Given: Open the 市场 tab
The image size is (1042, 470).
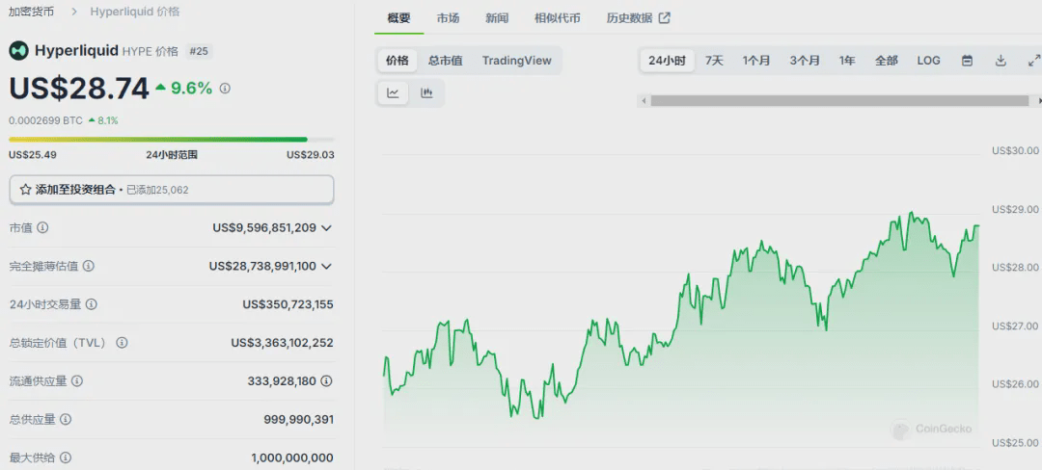Looking at the screenshot, I should pyautogui.click(x=448, y=18).
